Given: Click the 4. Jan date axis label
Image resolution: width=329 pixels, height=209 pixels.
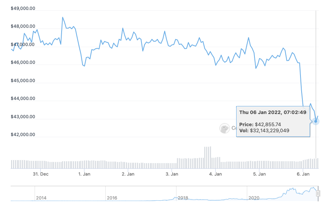Looking at the screenshot, I should tap(216, 174).
